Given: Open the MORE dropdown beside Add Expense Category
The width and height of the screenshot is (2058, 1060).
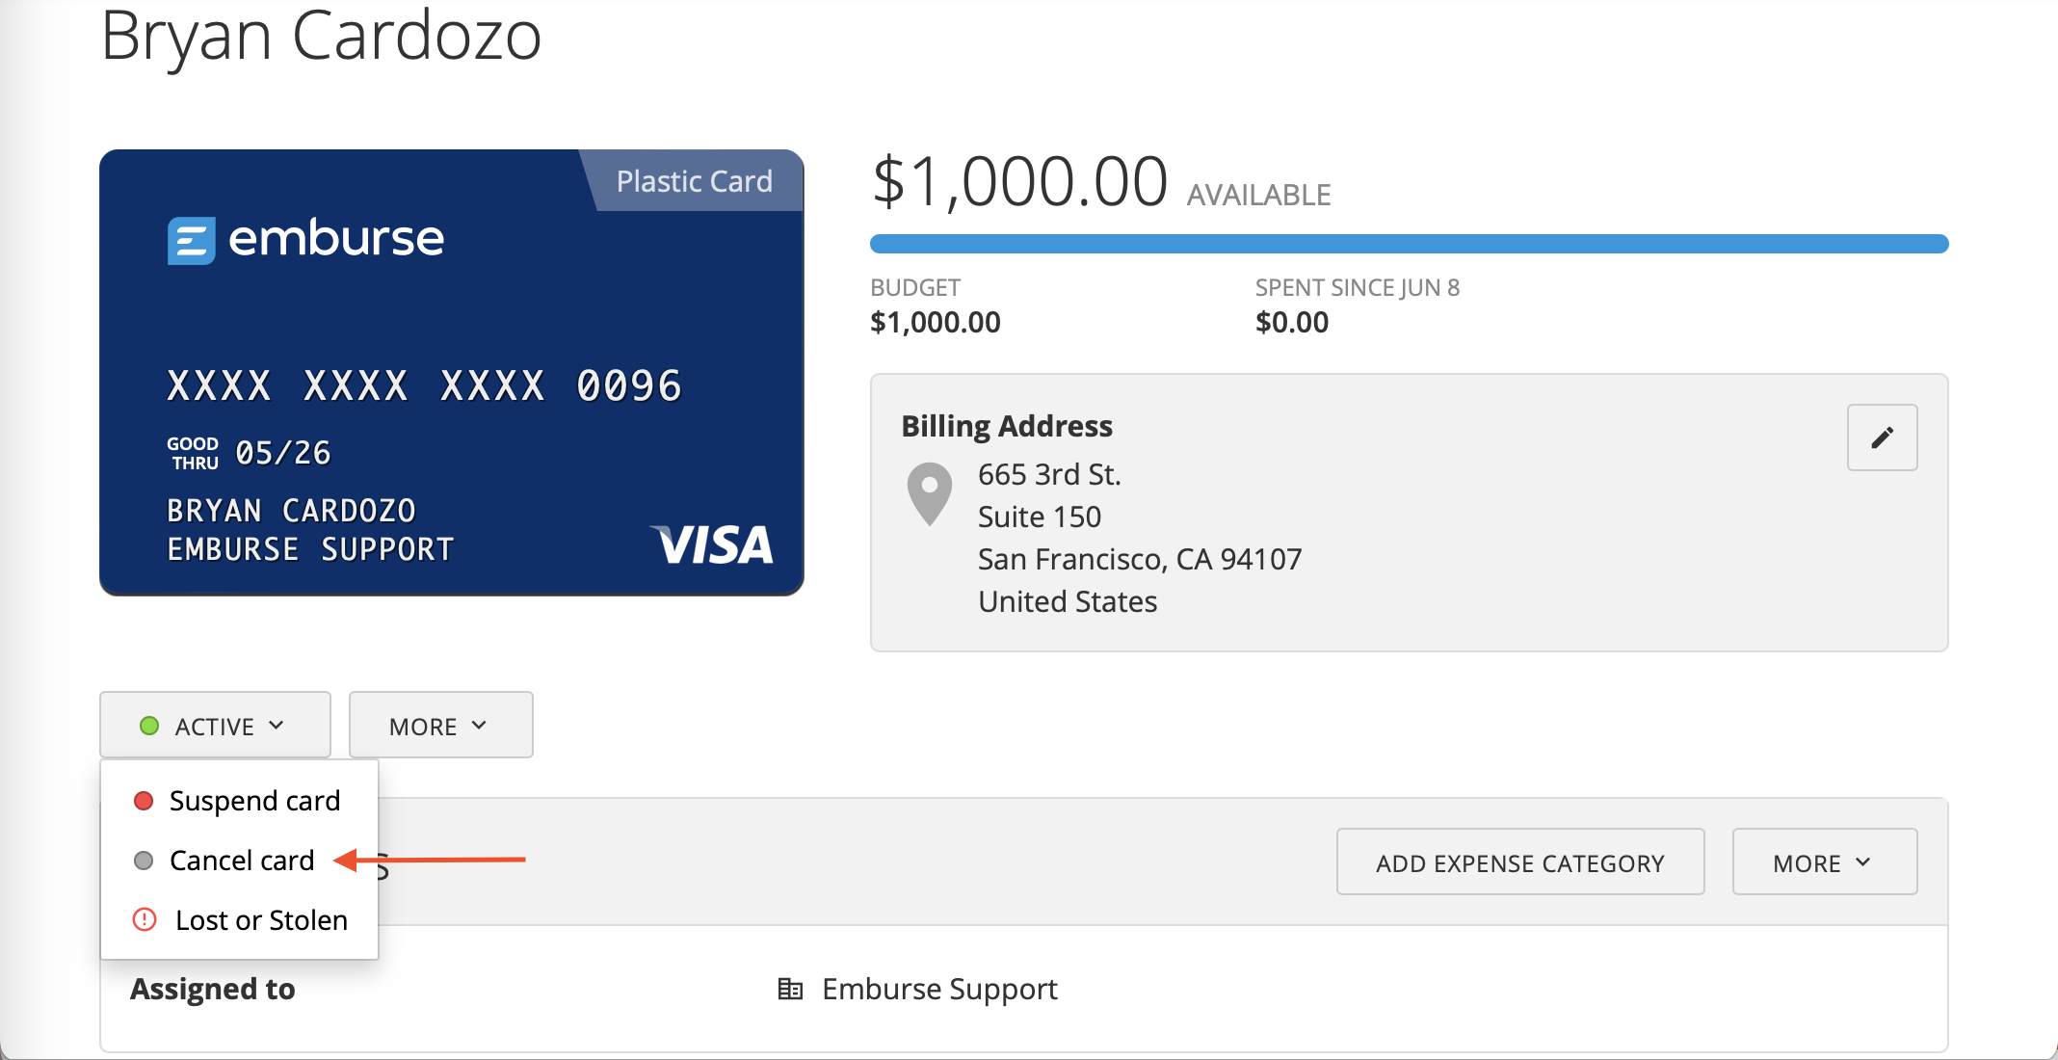Looking at the screenshot, I should 1824,861.
